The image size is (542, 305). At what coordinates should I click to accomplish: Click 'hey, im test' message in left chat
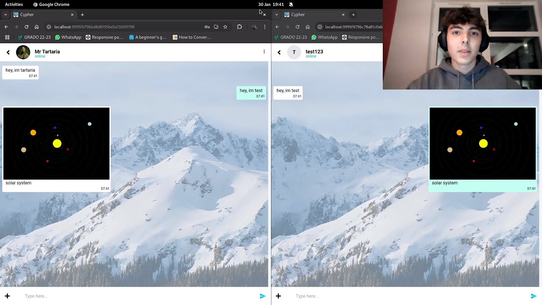tap(251, 93)
